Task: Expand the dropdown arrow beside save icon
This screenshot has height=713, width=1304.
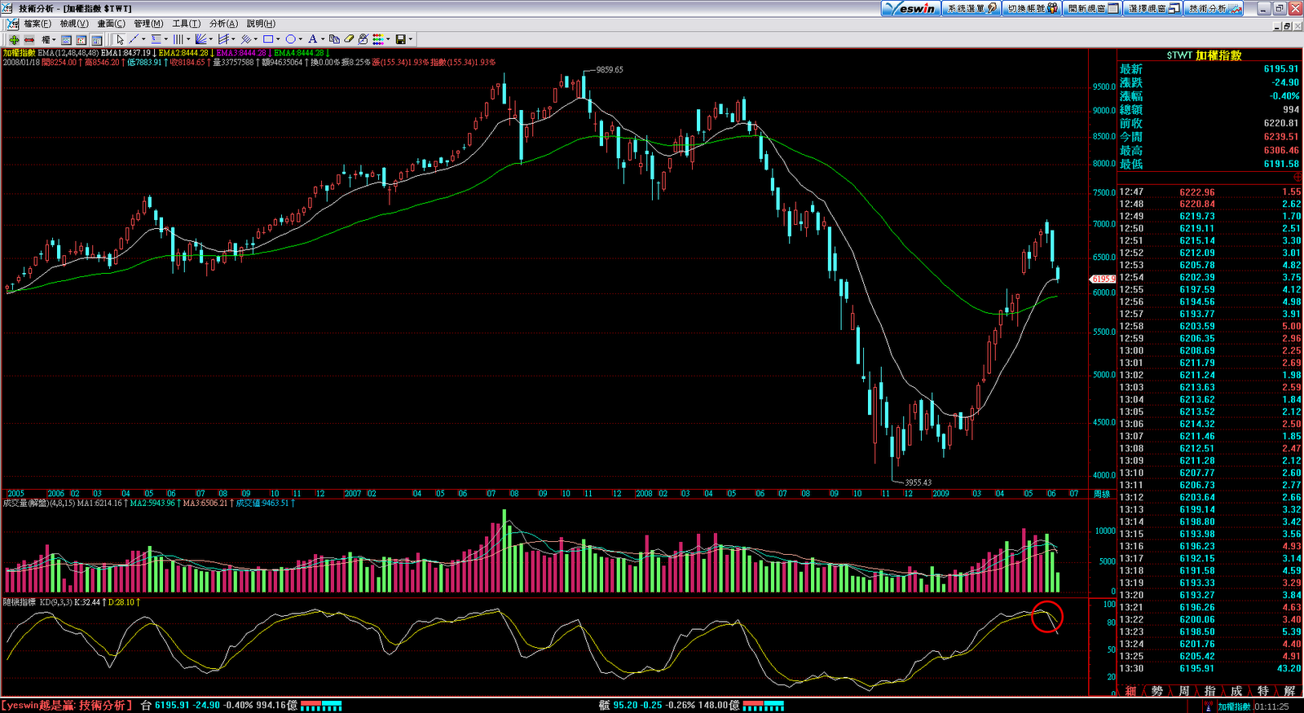Action: [x=411, y=39]
